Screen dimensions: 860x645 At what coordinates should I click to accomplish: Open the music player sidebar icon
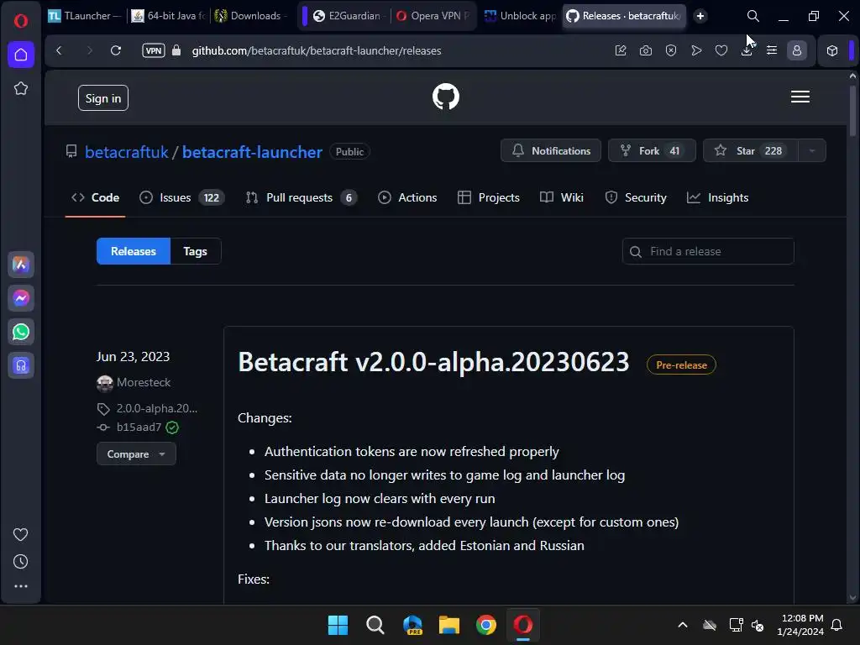pos(21,365)
